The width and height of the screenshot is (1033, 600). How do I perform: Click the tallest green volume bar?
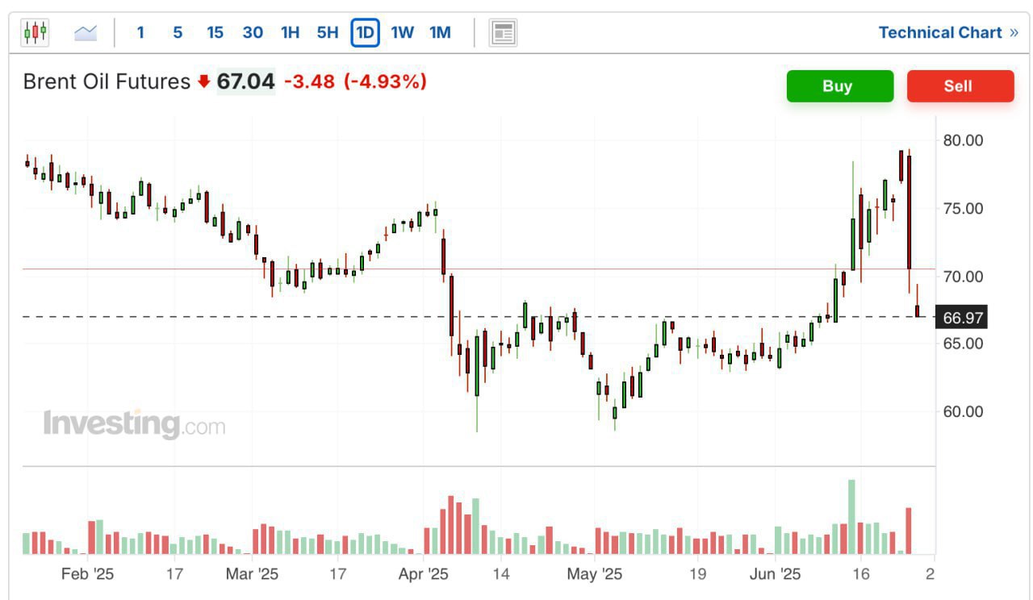(851, 516)
